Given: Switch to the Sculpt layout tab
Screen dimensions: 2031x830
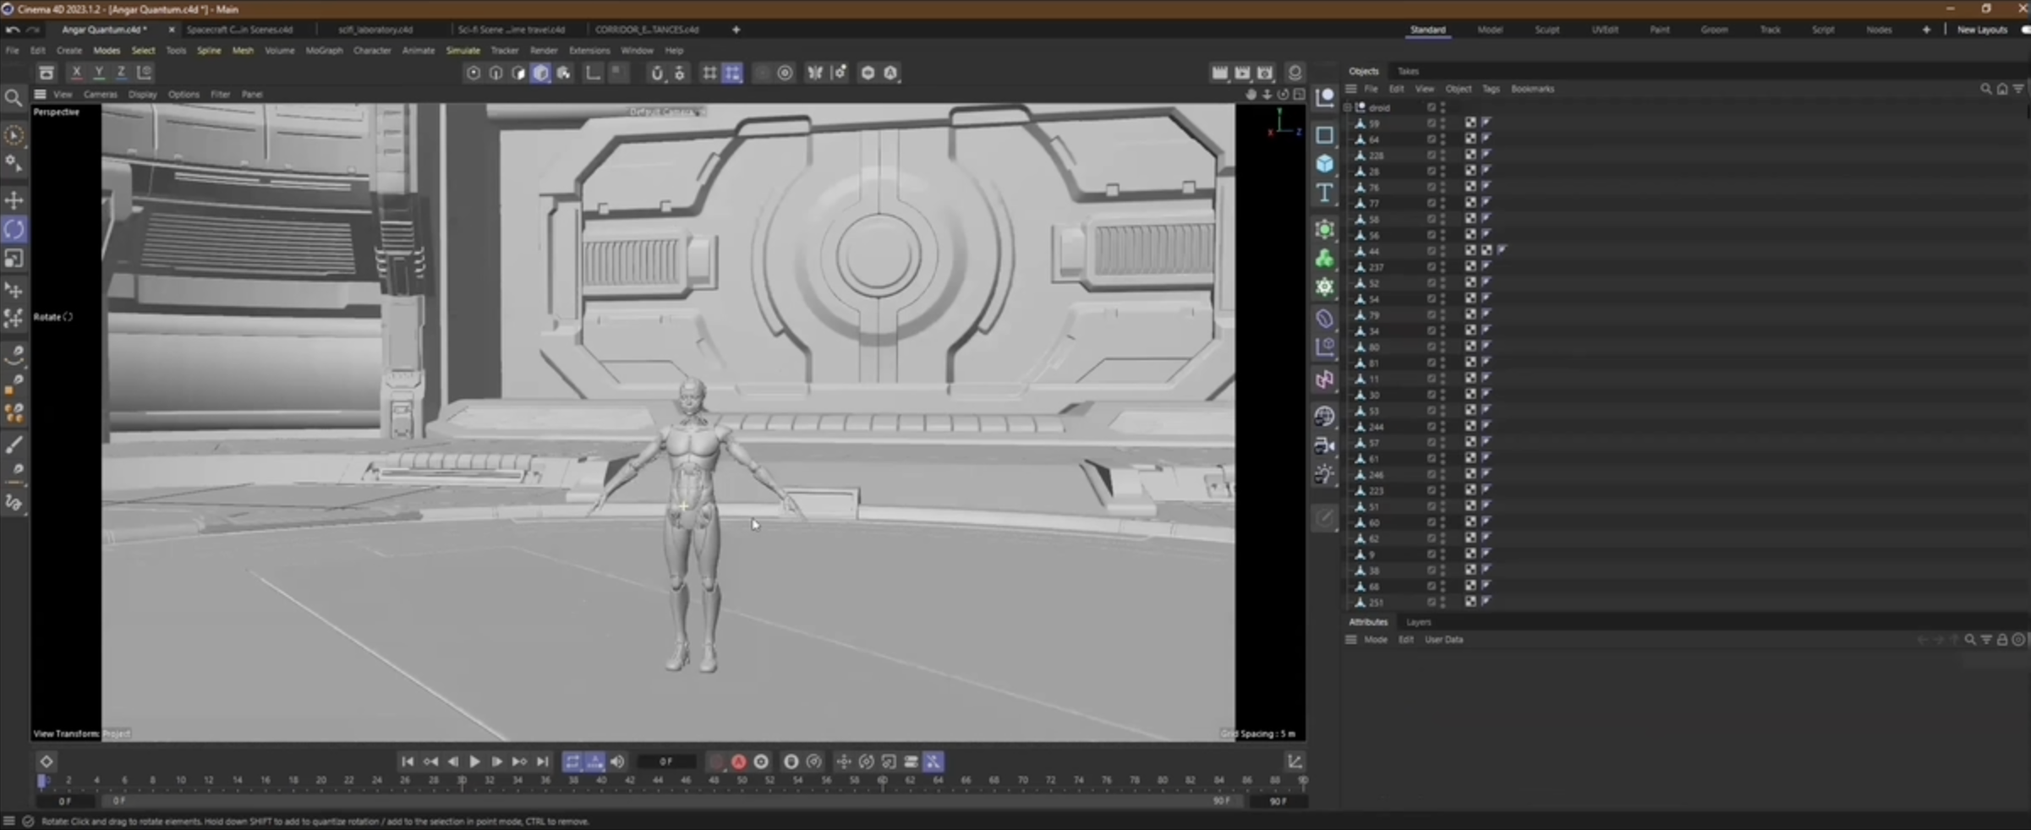Looking at the screenshot, I should [1547, 30].
